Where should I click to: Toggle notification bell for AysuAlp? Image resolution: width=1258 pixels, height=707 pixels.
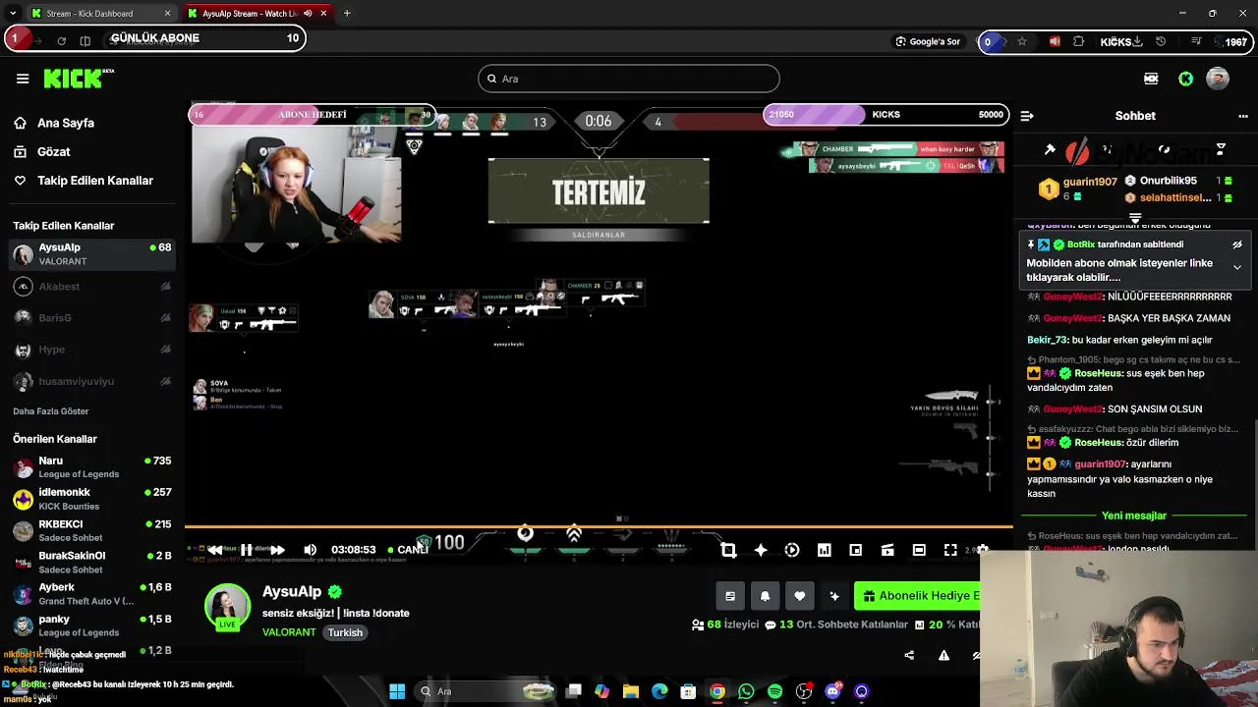(765, 596)
